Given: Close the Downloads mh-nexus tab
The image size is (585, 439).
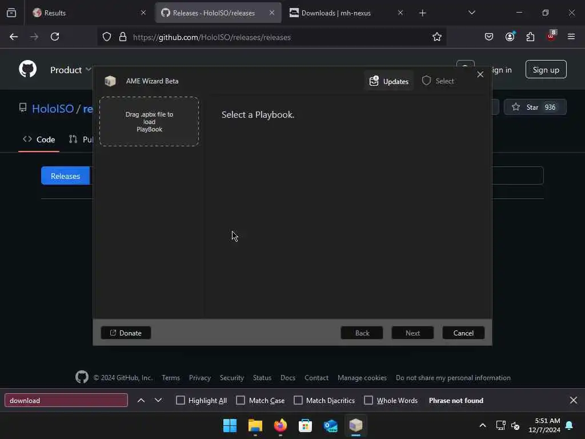Looking at the screenshot, I should point(400,13).
